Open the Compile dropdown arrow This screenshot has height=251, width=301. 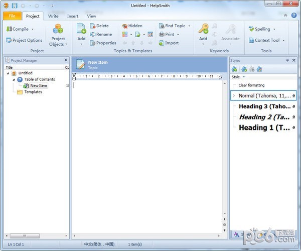pos(33,29)
